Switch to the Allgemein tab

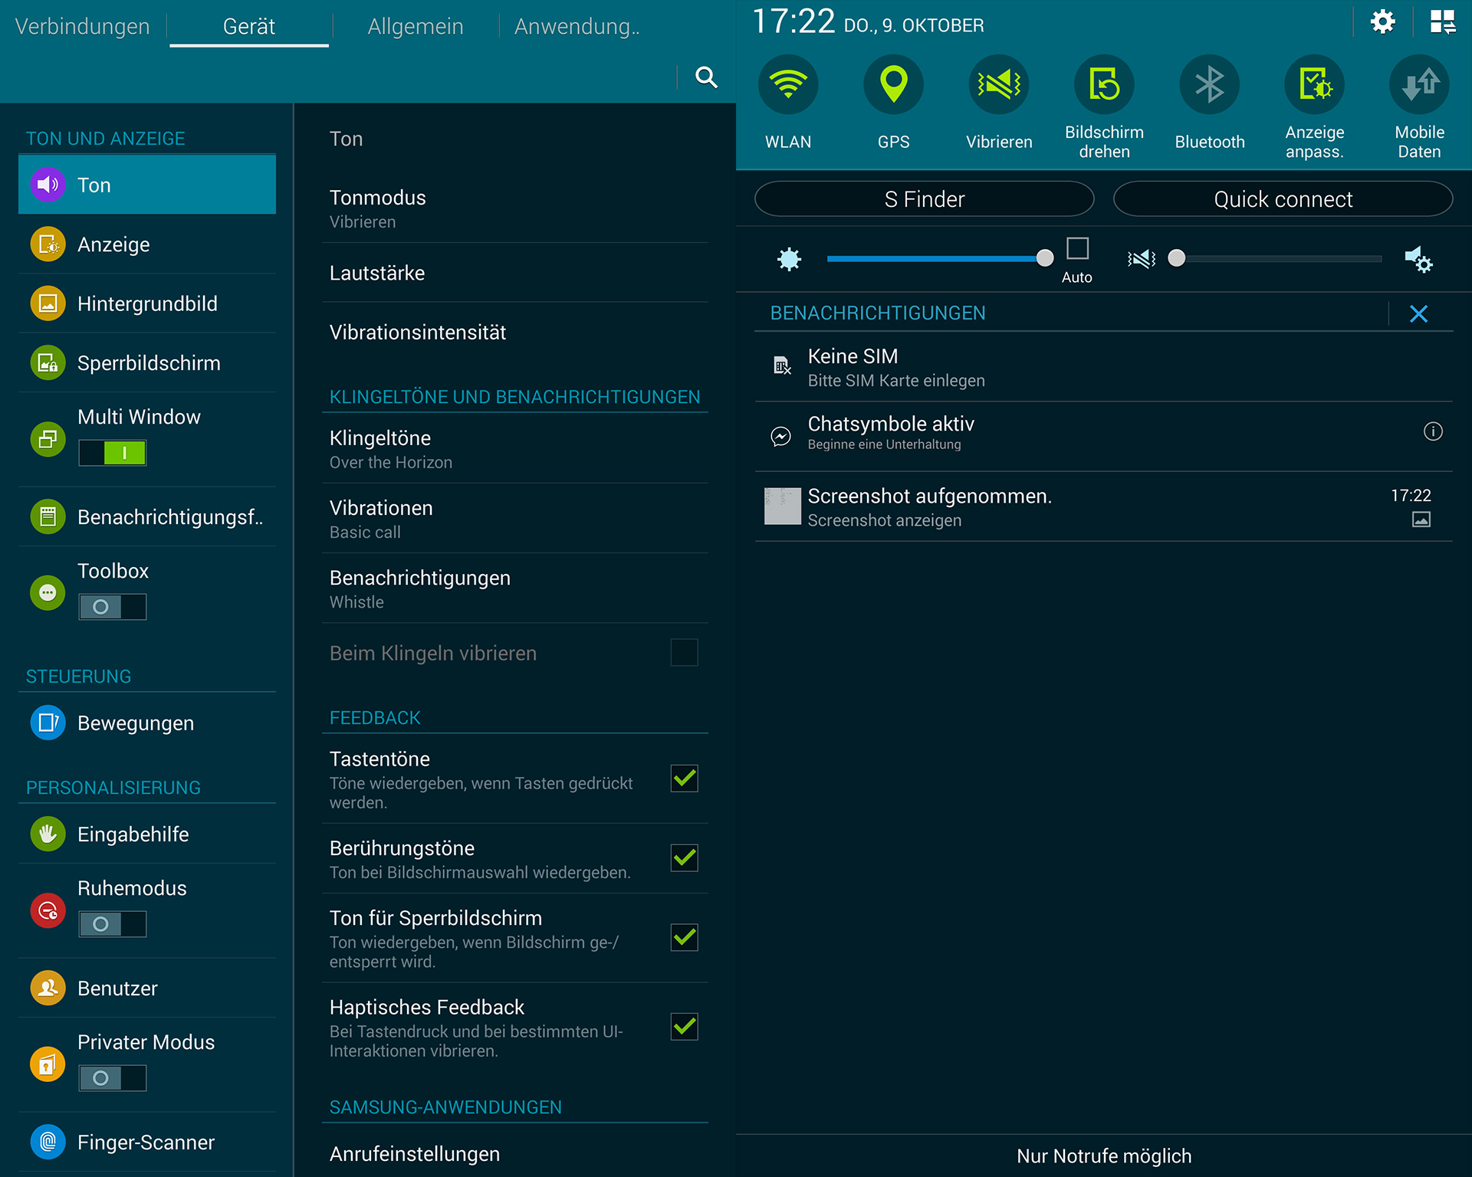point(415,27)
